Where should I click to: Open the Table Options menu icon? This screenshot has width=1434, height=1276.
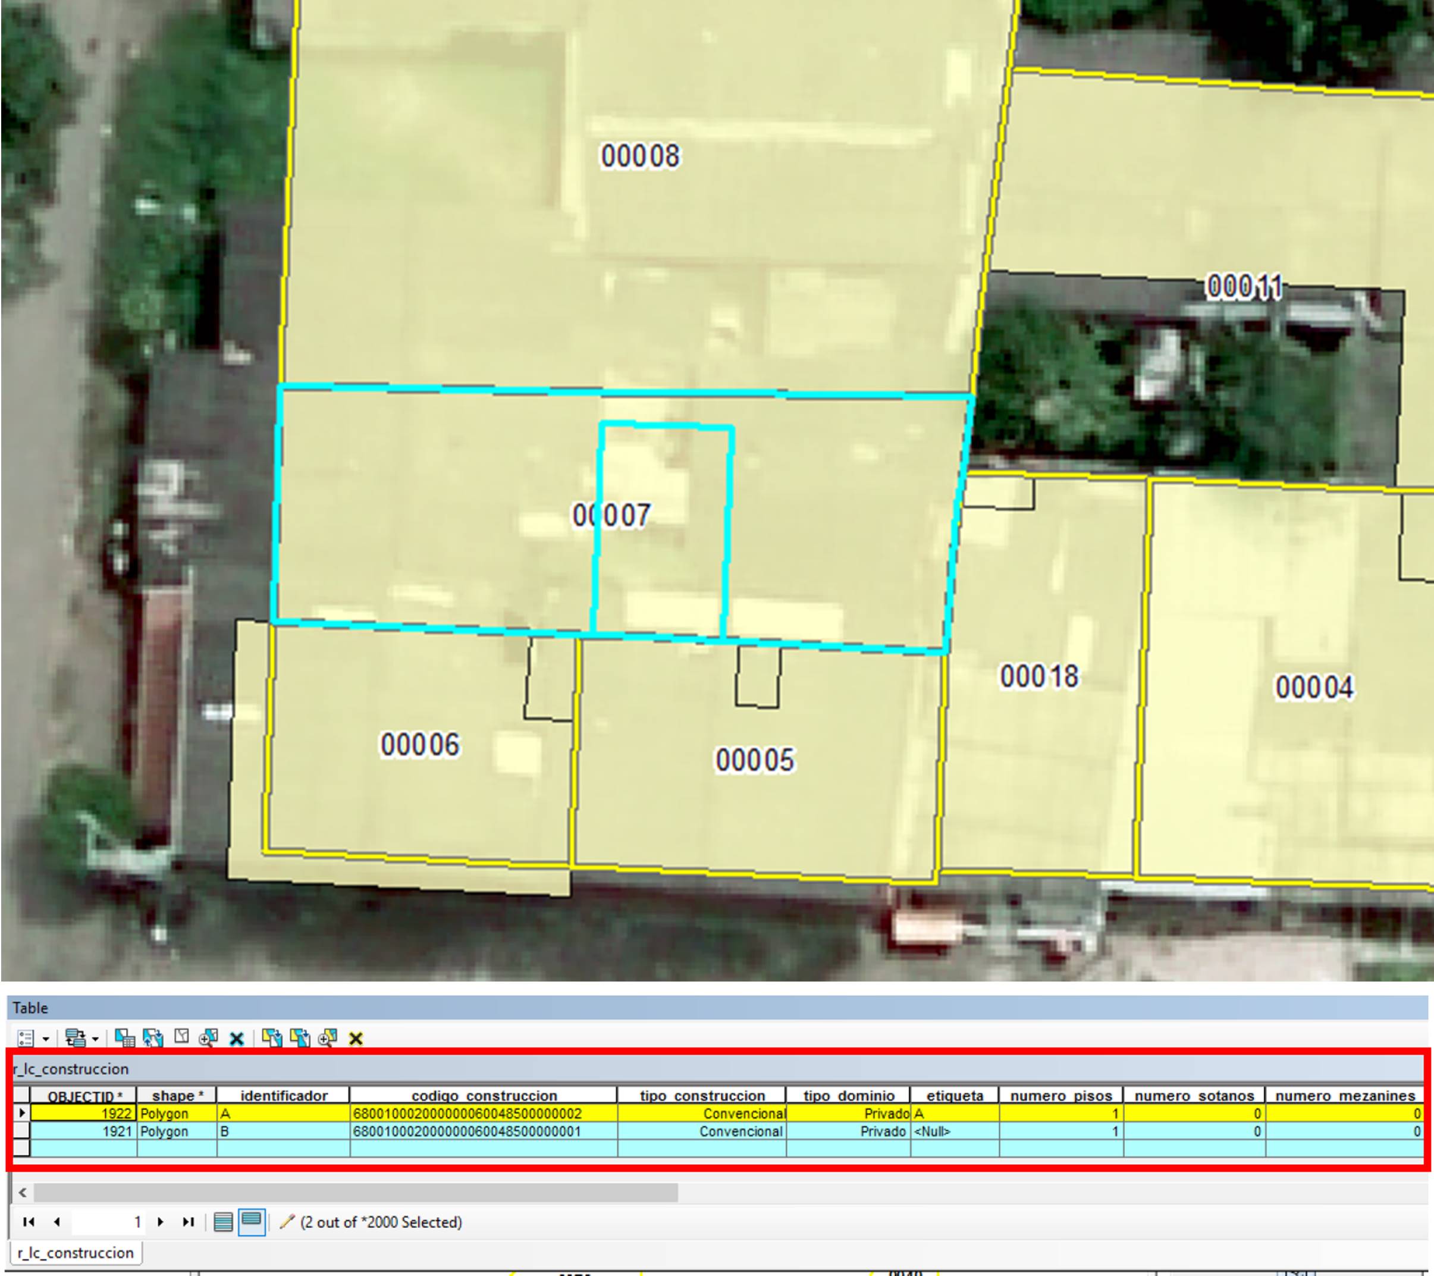coord(25,1038)
